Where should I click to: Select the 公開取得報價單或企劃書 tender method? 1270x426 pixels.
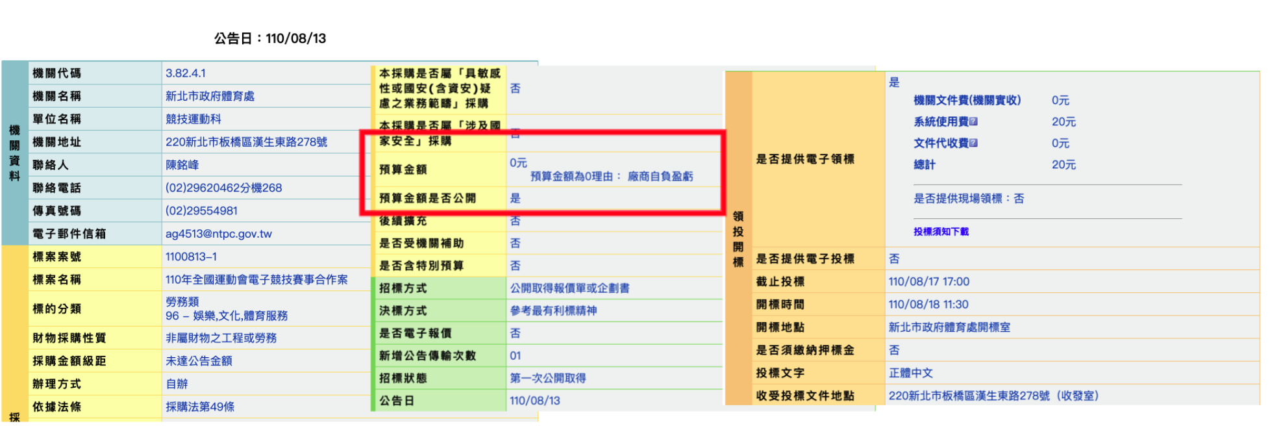[x=569, y=288]
